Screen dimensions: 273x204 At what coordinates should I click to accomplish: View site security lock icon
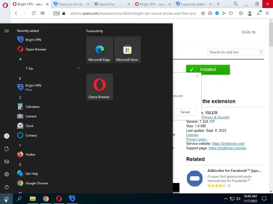pos(64,13)
